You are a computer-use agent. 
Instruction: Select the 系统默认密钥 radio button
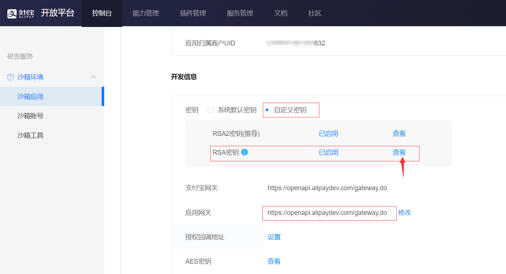click(211, 110)
